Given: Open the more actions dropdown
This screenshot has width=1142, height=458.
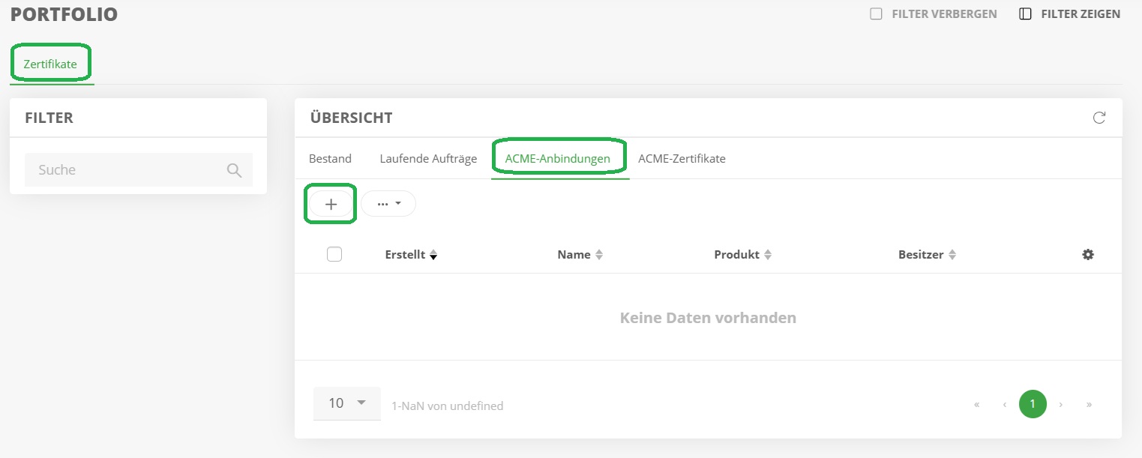Looking at the screenshot, I should click(x=388, y=204).
